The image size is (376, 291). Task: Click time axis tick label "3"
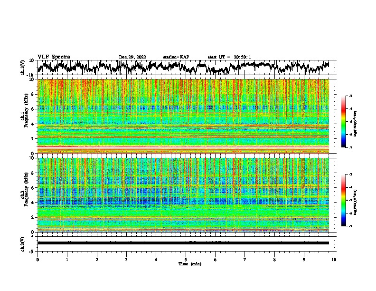point(126,260)
